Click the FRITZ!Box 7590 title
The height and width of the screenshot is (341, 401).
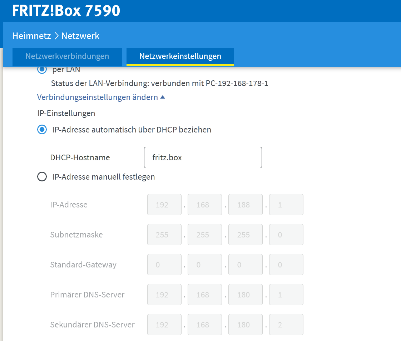tap(66, 10)
